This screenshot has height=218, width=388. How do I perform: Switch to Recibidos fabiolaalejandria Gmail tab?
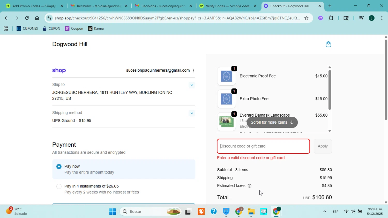click(99, 6)
